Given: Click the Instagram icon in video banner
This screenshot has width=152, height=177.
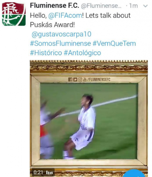Looking at the screenshot, I should (x=80, y=80).
